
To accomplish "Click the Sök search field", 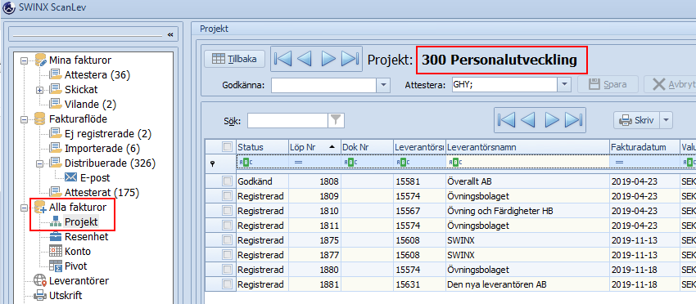I will 287,120.
